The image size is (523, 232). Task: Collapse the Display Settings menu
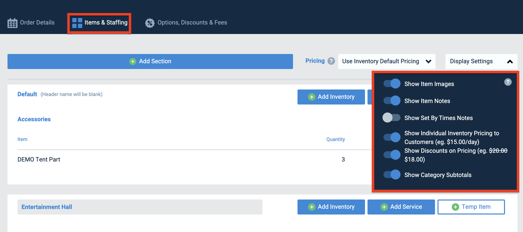click(x=481, y=61)
